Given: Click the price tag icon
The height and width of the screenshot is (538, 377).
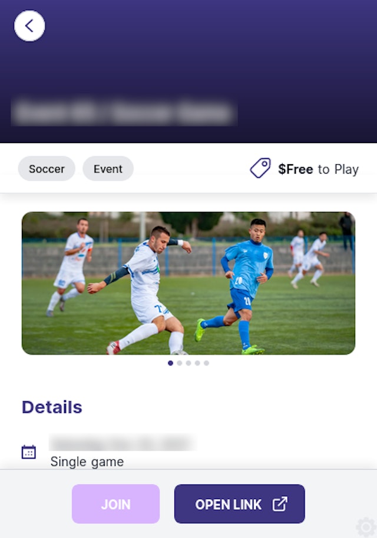Looking at the screenshot, I should click(260, 168).
